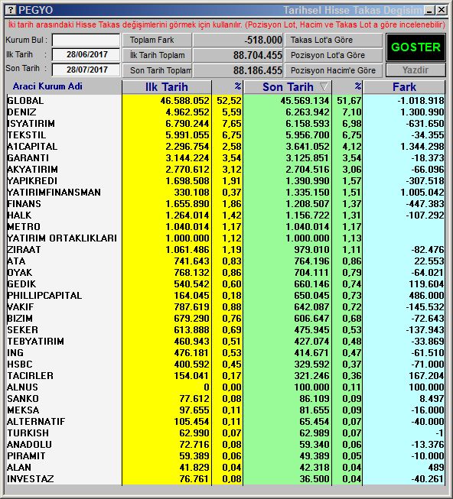The image size is (453, 499).
Task: Click ING Ilk Tarih value 476.181
Action: coord(191,352)
